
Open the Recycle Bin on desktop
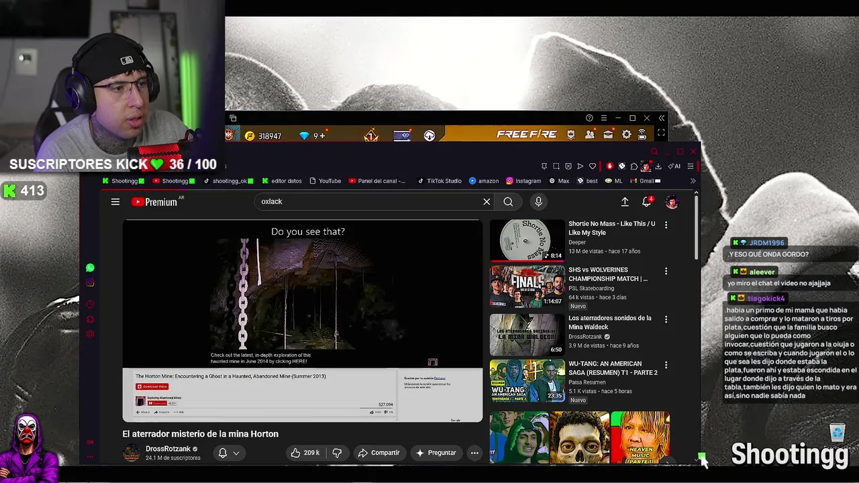(x=837, y=433)
